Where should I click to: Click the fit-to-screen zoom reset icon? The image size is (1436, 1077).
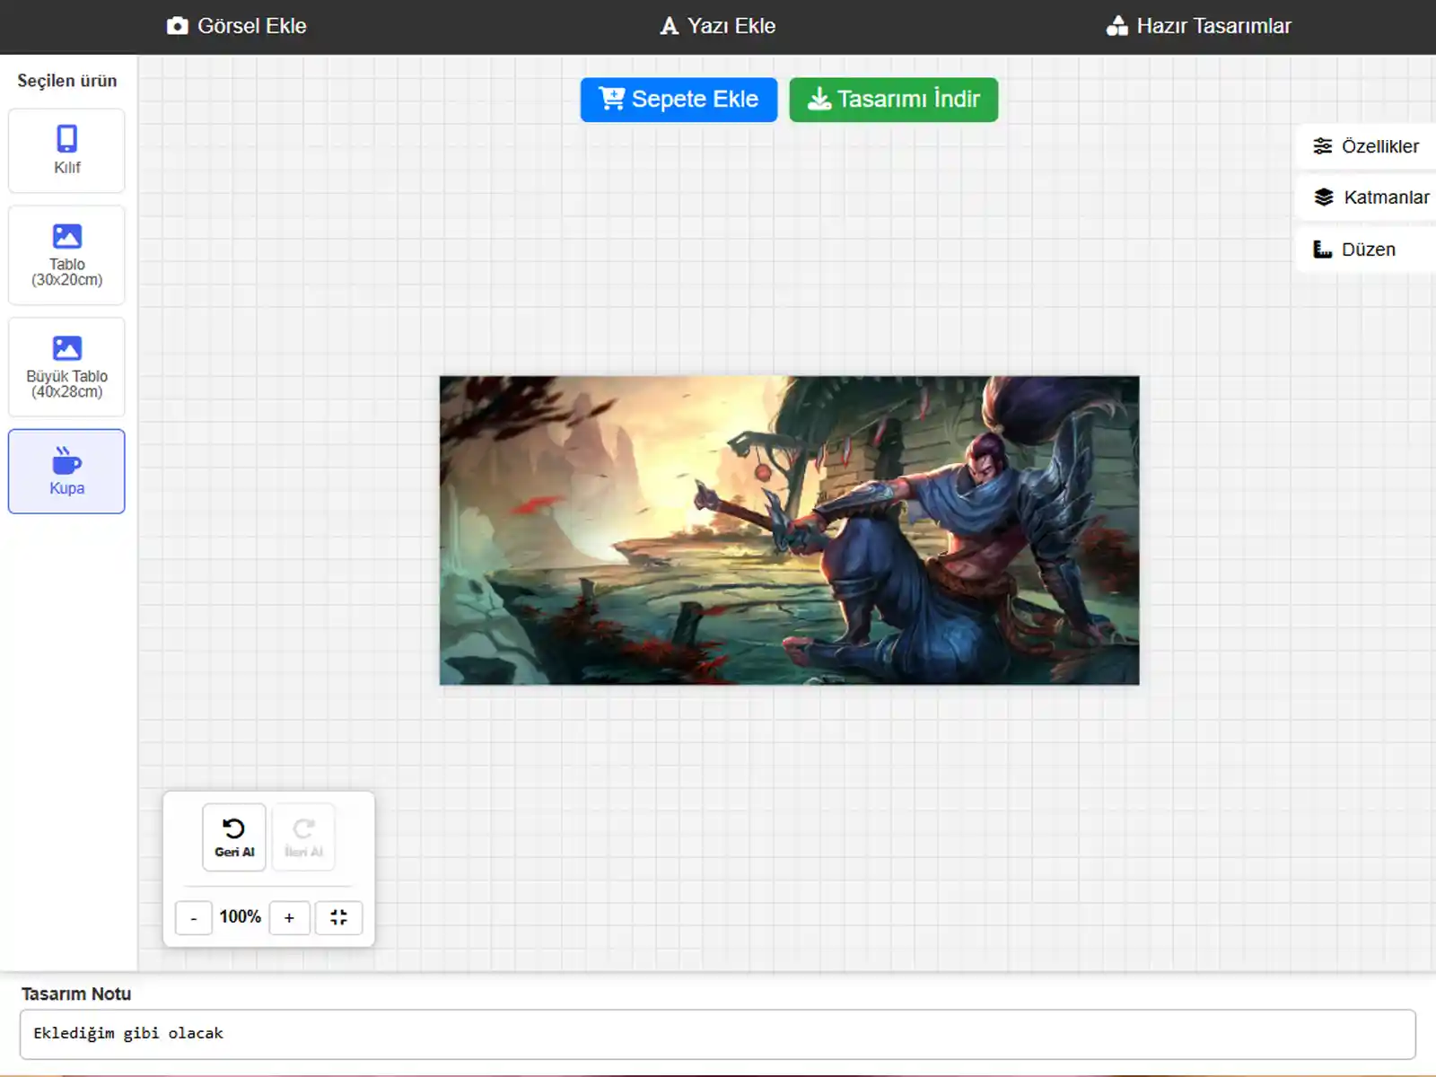(x=338, y=917)
